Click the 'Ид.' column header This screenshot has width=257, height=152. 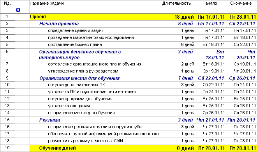tap(7, 3)
